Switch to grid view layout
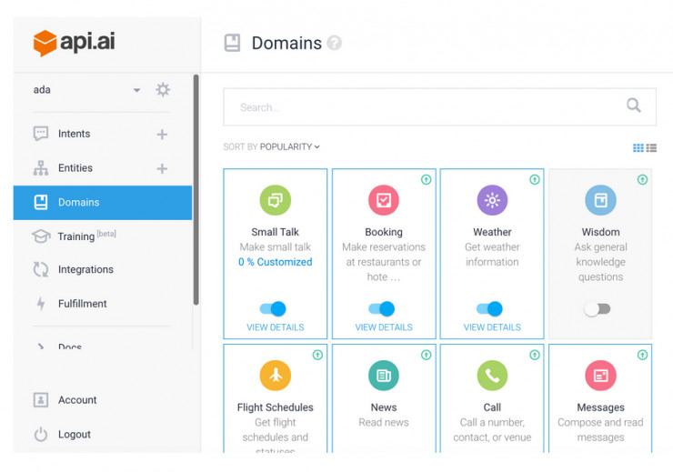The height and width of the screenshot is (472, 673). pos(638,148)
